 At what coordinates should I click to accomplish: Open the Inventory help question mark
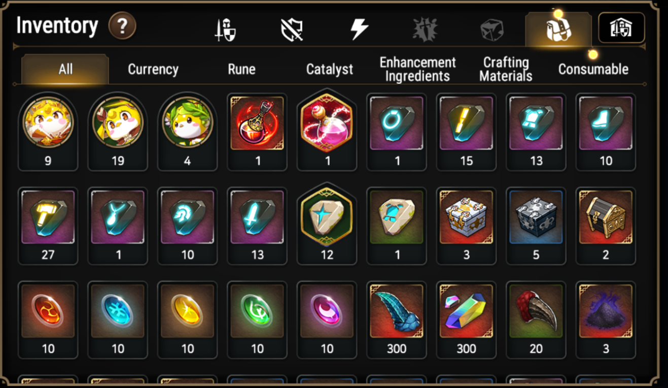click(122, 26)
